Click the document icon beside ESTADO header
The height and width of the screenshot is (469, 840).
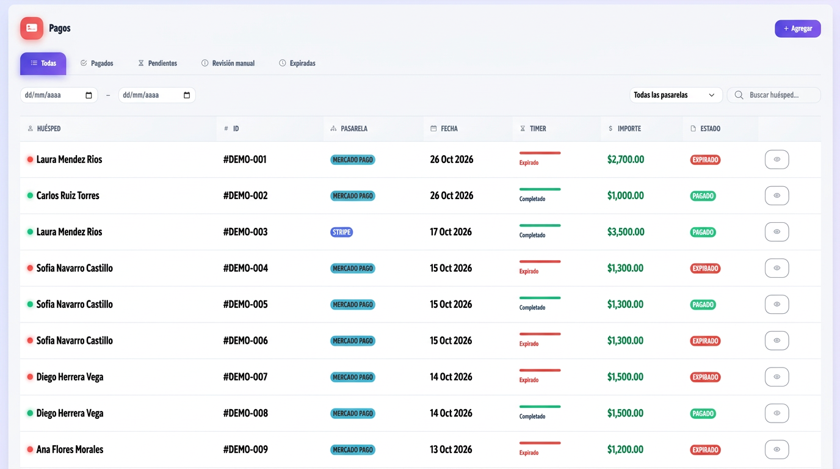click(x=693, y=129)
